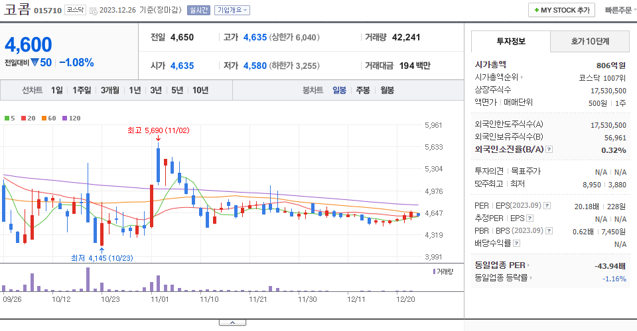Screen dimensions: 637x331
Task: Click the purple 거래량 volume legend
Action: coord(443,271)
